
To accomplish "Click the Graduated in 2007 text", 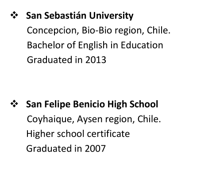I will [x=66, y=148].
